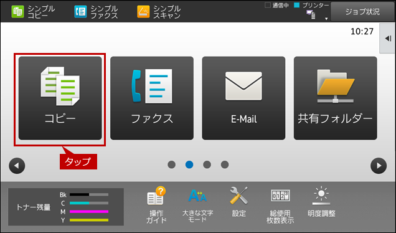
Task: Select シンプルファクス in top bar
Action: (x=96, y=12)
